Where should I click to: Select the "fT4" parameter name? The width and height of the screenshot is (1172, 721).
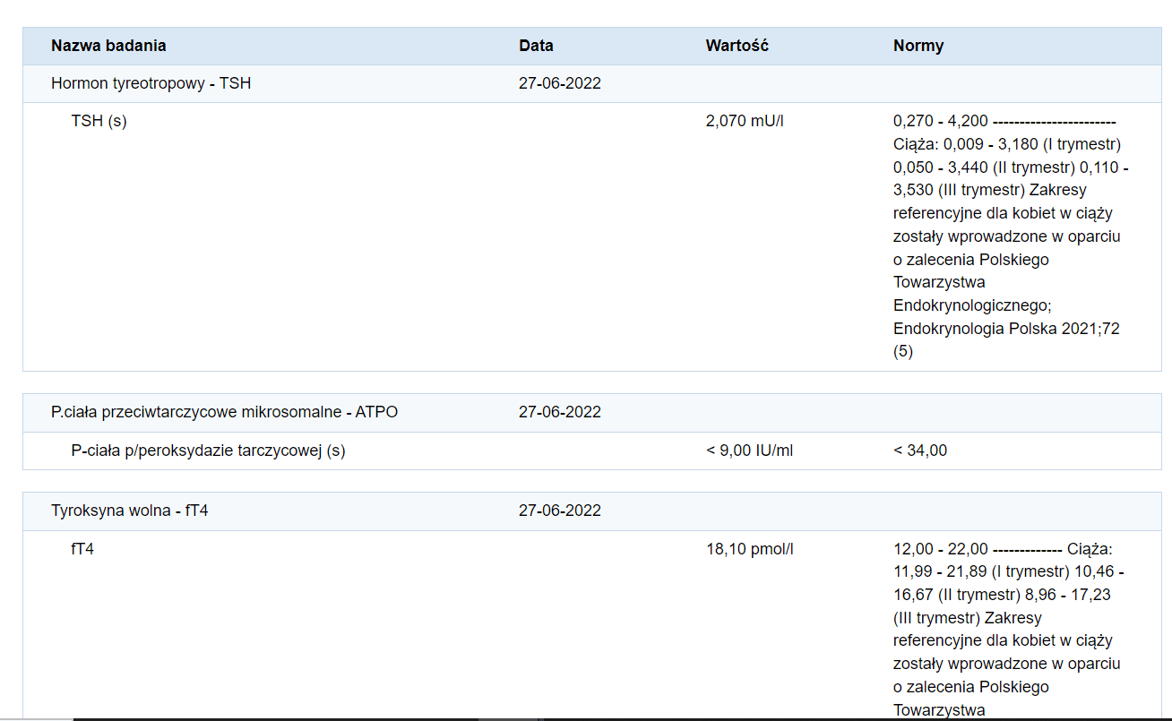82,549
